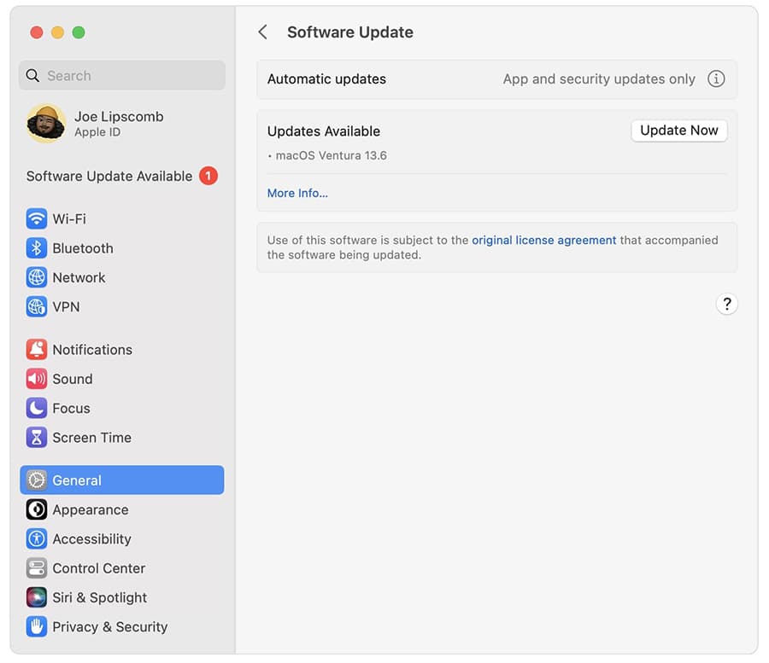The height and width of the screenshot is (663, 769).
Task: Click the magnifying glass search icon
Action: (x=32, y=75)
